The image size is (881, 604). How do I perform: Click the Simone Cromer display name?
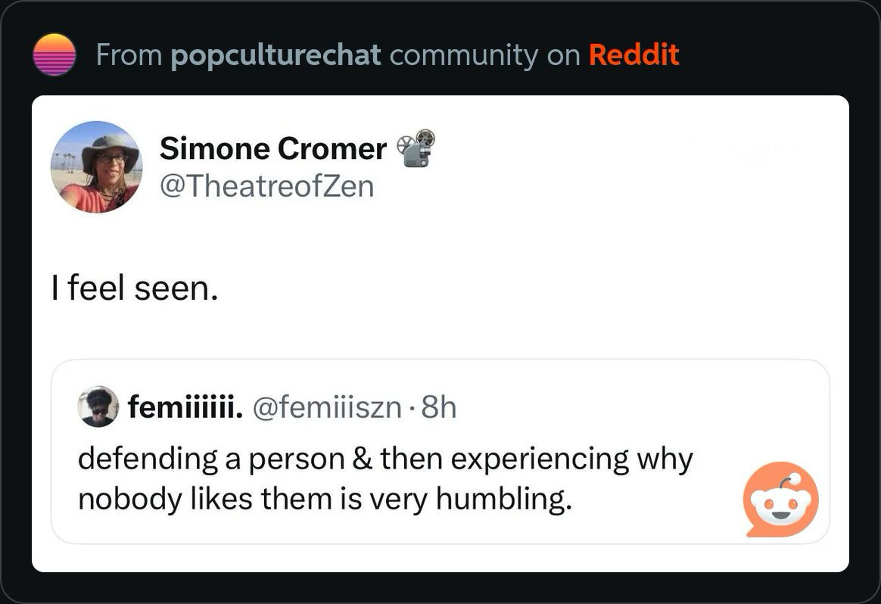[272, 148]
